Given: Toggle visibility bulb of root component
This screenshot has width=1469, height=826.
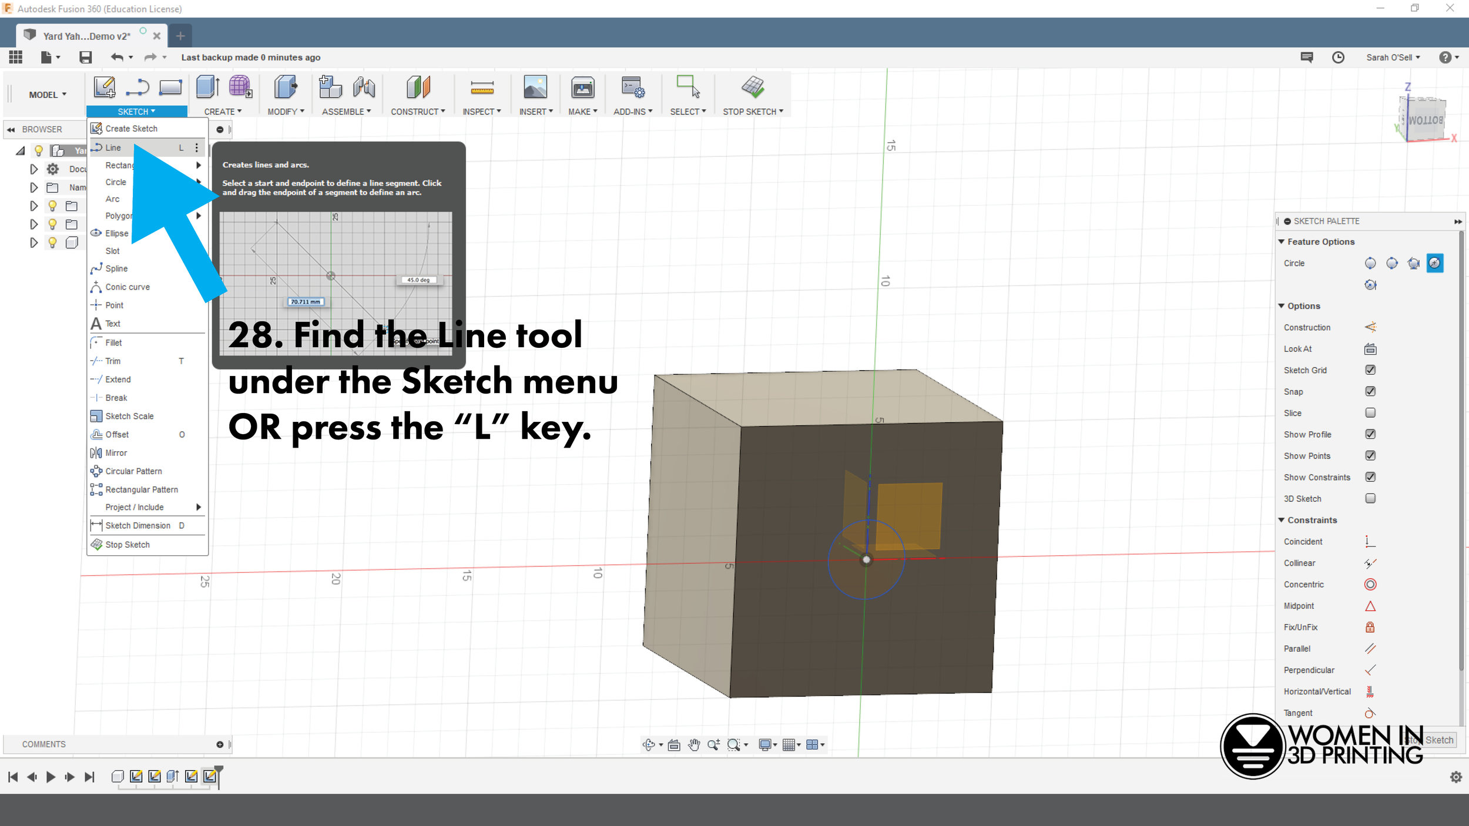Looking at the screenshot, I should pos(39,150).
